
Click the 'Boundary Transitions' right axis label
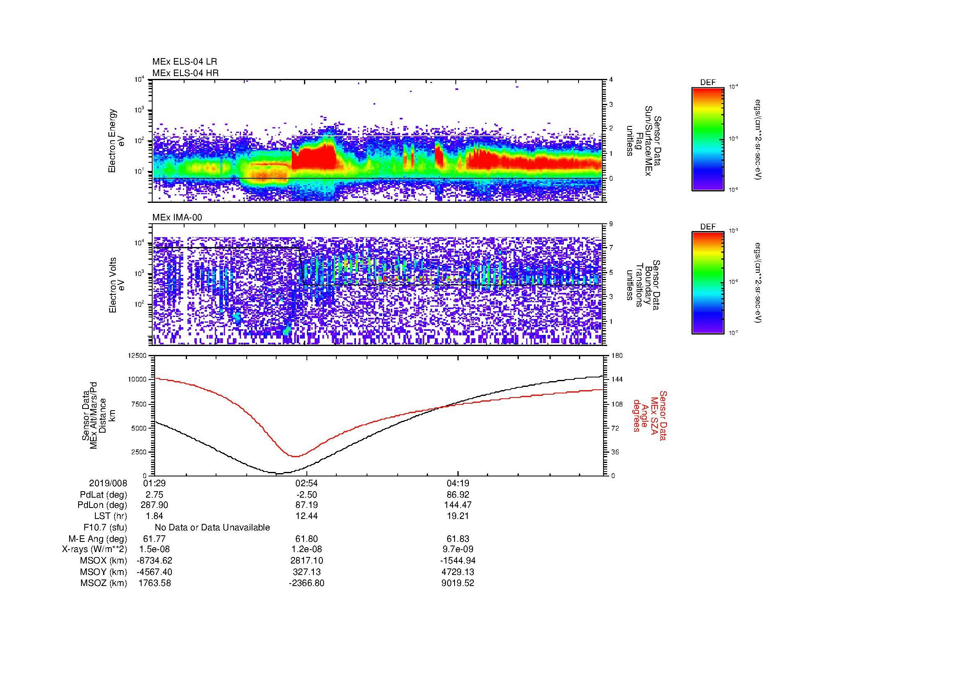[644, 285]
